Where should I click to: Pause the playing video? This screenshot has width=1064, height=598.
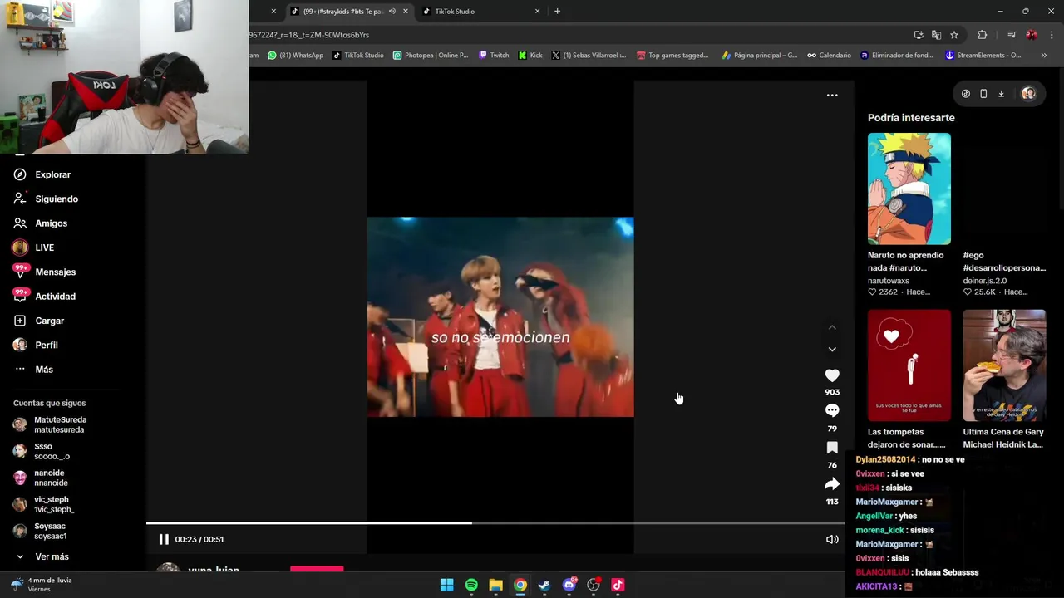coord(164,539)
